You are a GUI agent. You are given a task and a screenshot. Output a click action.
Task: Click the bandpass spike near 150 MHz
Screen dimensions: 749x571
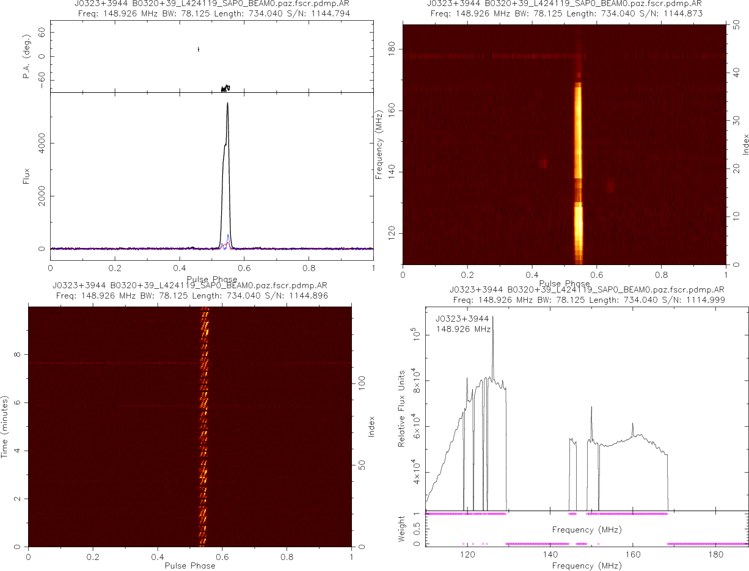[x=591, y=408]
